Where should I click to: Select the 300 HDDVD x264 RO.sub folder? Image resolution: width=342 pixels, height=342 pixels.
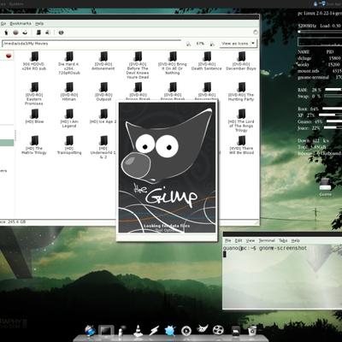(x=34, y=61)
